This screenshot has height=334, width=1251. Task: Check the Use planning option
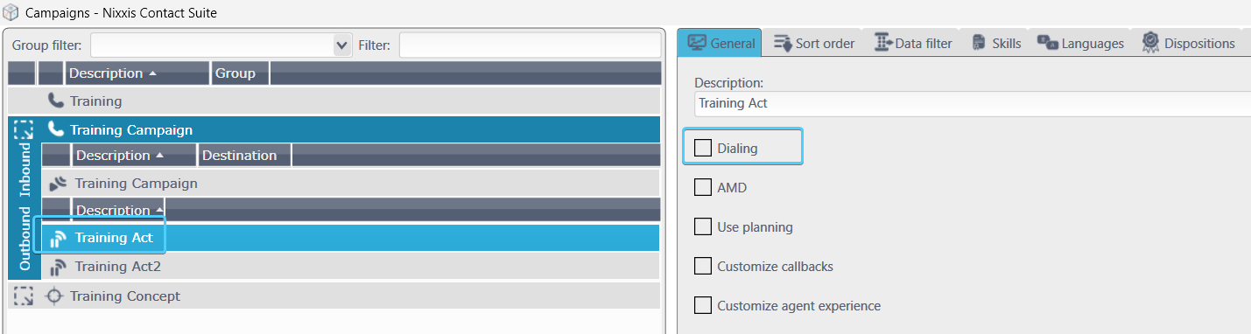702,226
